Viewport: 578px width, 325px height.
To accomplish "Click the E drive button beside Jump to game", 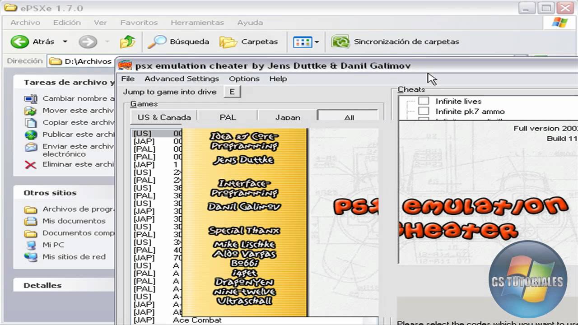I will pos(232,92).
